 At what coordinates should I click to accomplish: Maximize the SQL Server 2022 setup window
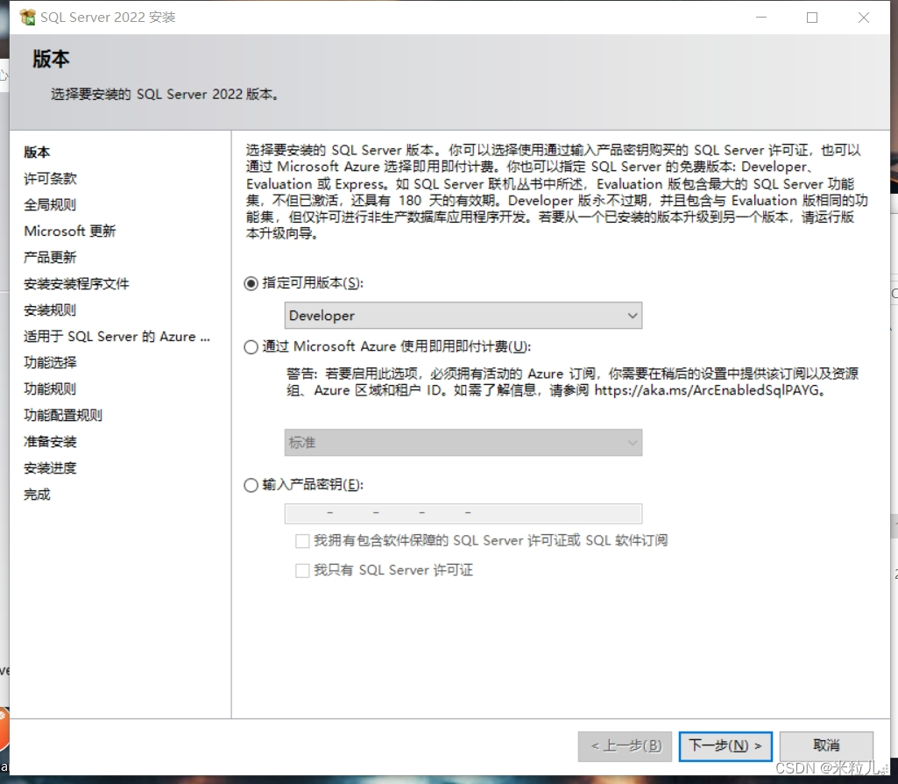(812, 18)
